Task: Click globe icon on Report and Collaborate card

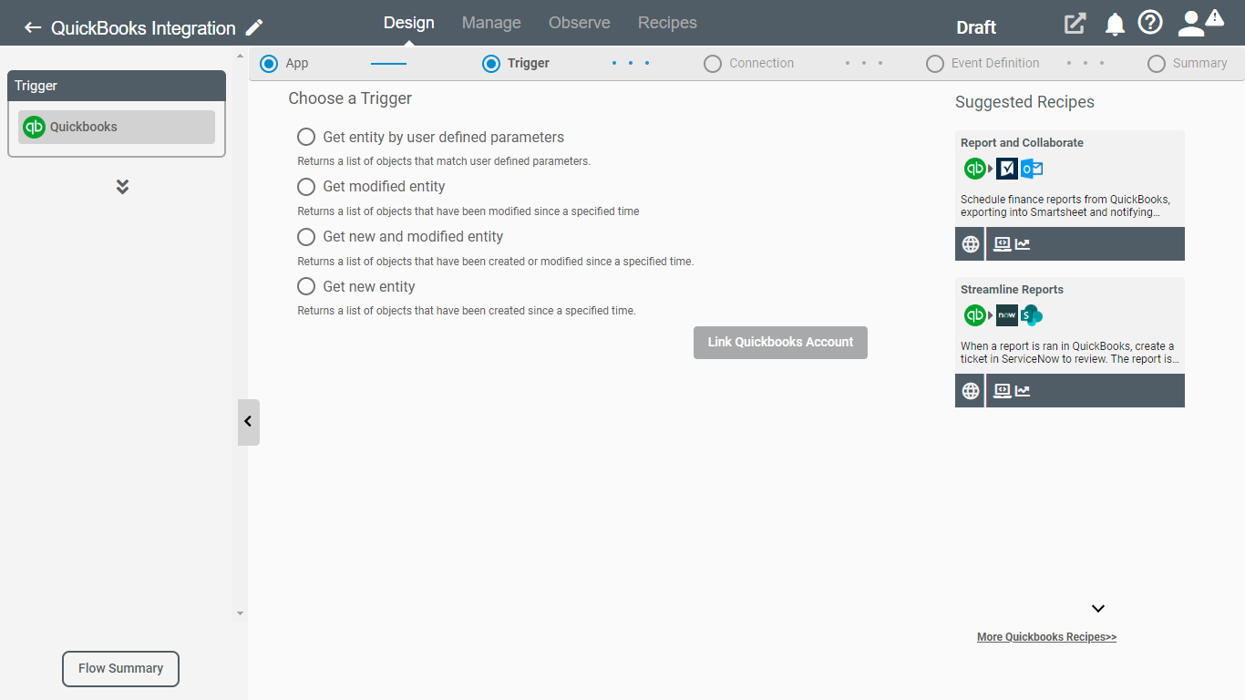Action: click(x=971, y=244)
